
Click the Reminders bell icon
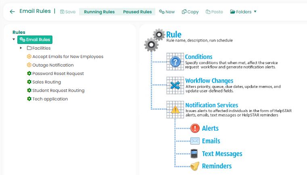tap(195, 166)
